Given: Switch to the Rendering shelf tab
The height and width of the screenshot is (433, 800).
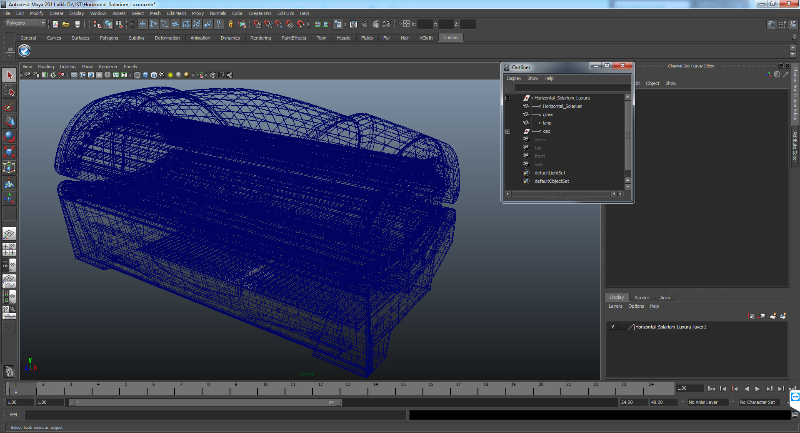Looking at the screenshot, I should (x=260, y=38).
